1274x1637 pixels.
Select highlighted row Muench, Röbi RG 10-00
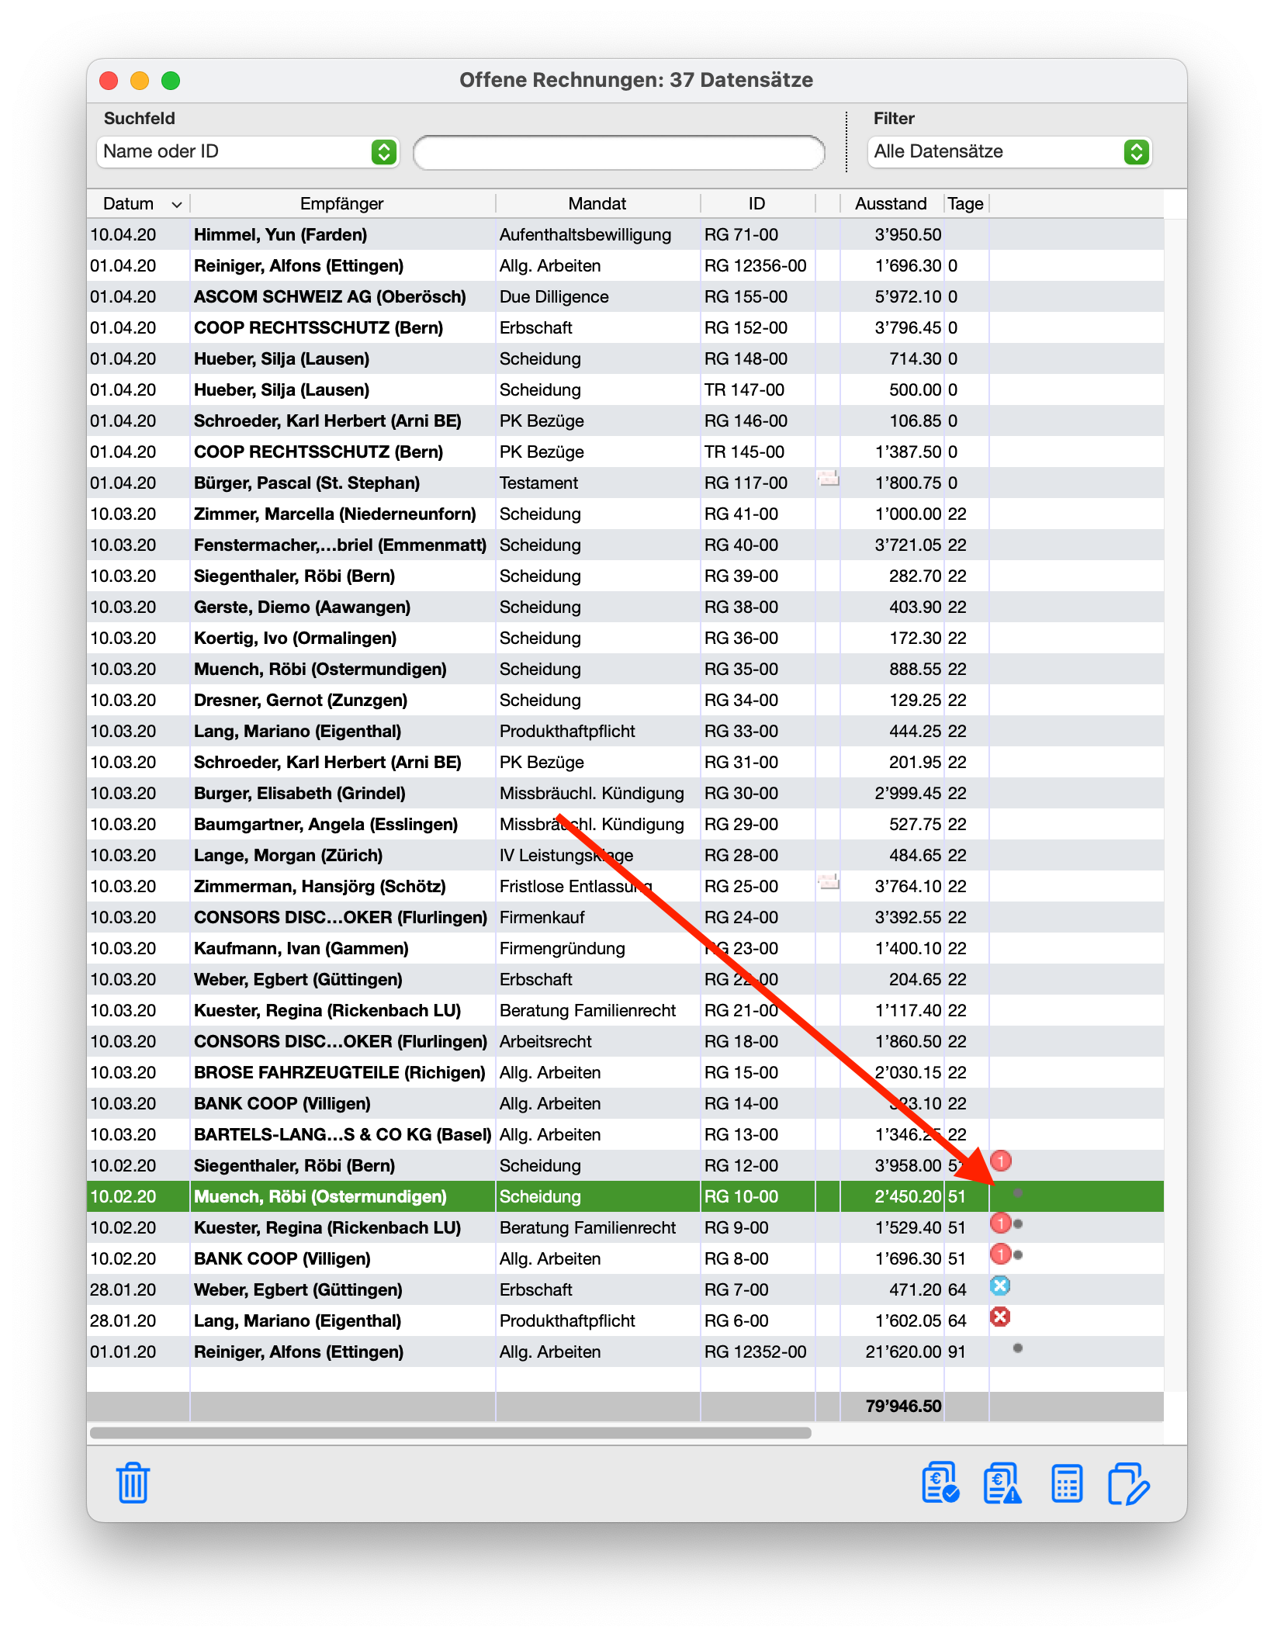(x=625, y=1196)
